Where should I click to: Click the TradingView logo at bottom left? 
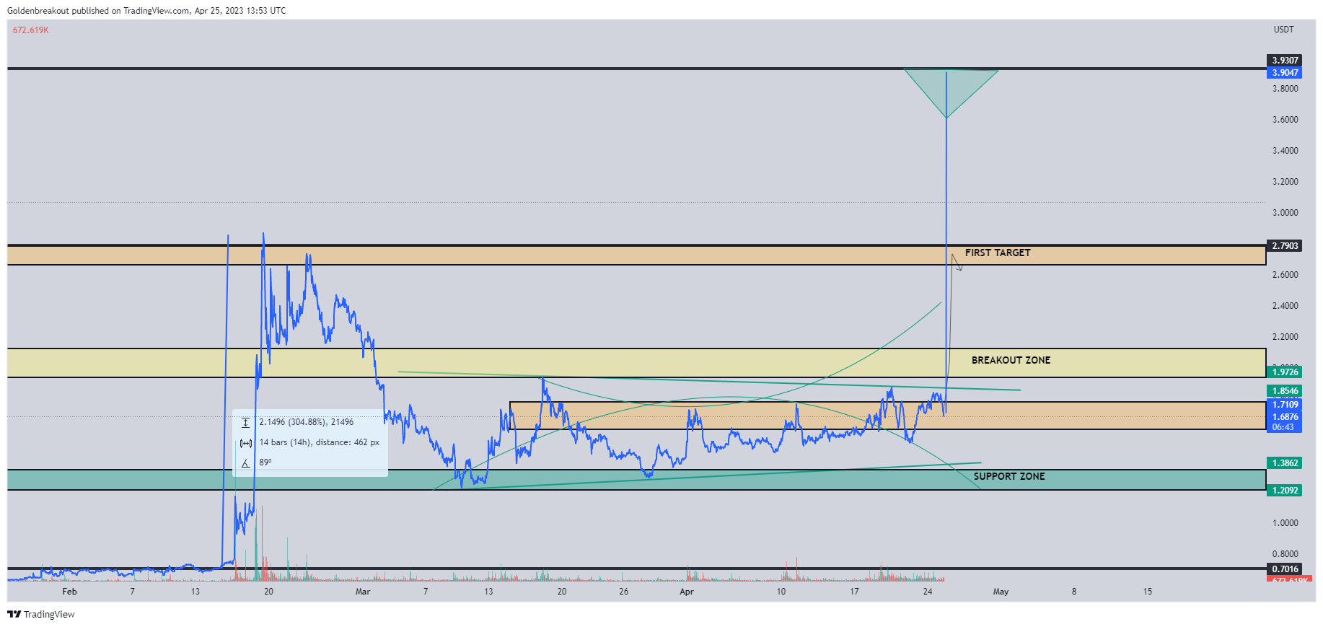(x=41, y=614)
